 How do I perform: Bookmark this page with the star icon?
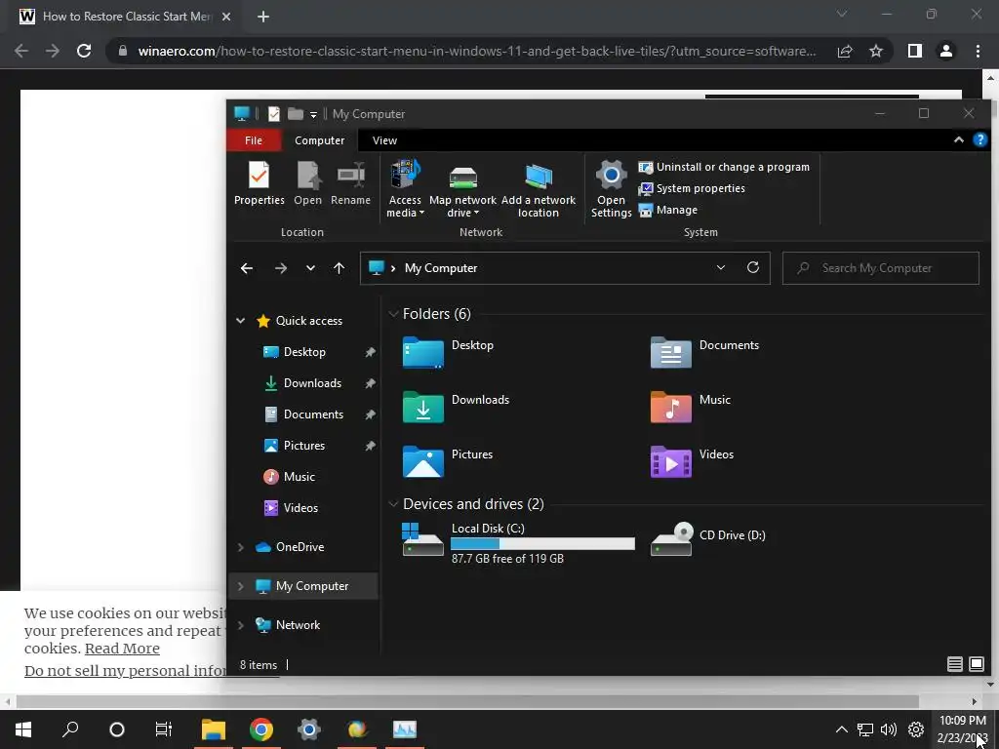pos(876,51)
